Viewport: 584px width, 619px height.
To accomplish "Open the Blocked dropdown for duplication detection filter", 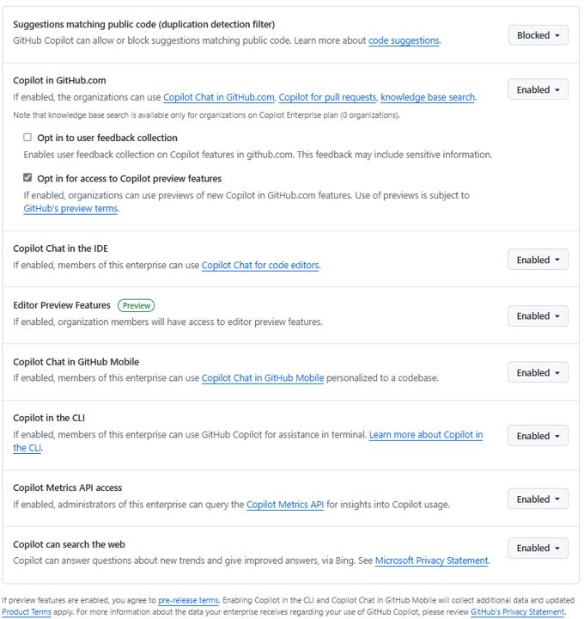I will (x=538, y=35).
